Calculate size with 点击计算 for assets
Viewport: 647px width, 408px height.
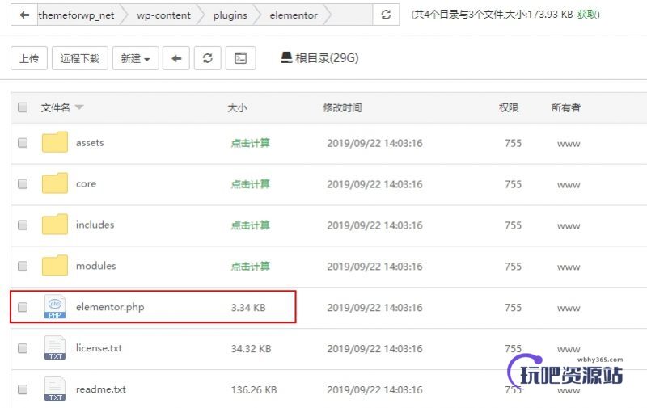click(250, 143)
